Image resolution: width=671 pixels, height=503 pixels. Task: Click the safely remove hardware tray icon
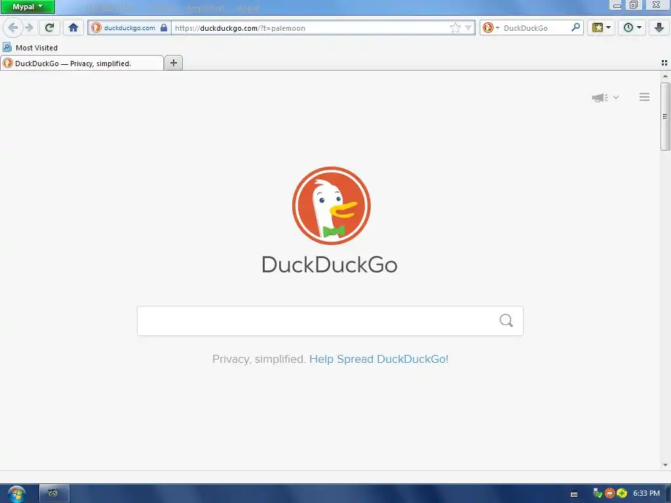coord(598,493)
